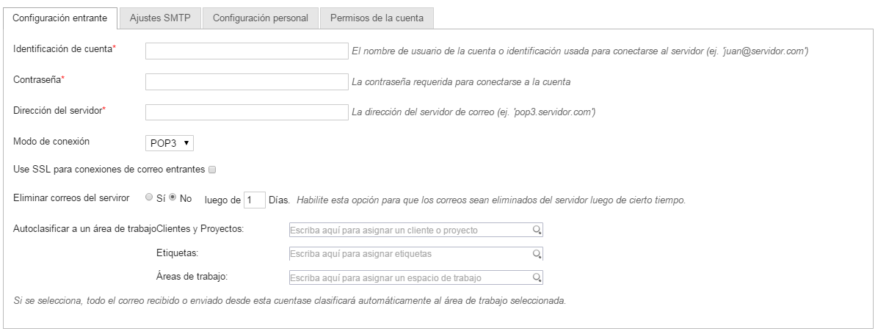This screenshot has height=334, width=878.
Task: Switch to the Ajustes SMTP tab
Action: pos(159,18)
